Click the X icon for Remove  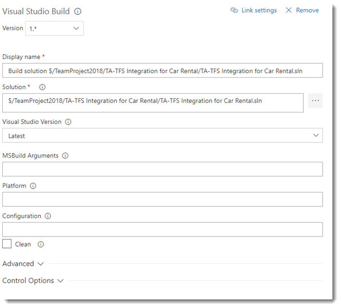pyautogui.click(x=288, y=10)
